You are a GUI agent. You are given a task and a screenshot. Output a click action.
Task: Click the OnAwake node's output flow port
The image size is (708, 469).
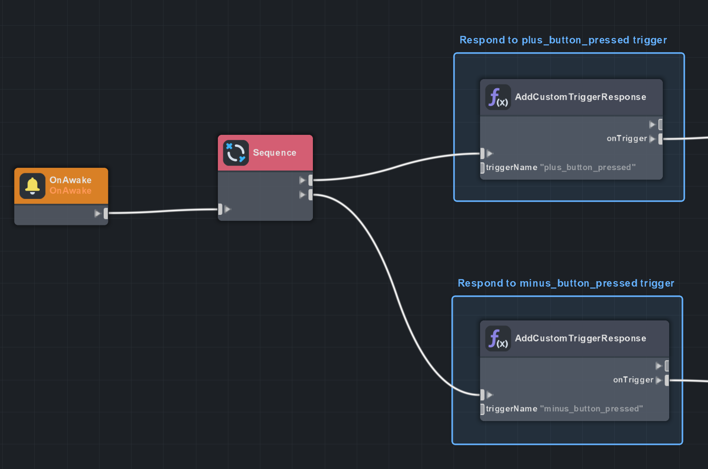(106, 213)
